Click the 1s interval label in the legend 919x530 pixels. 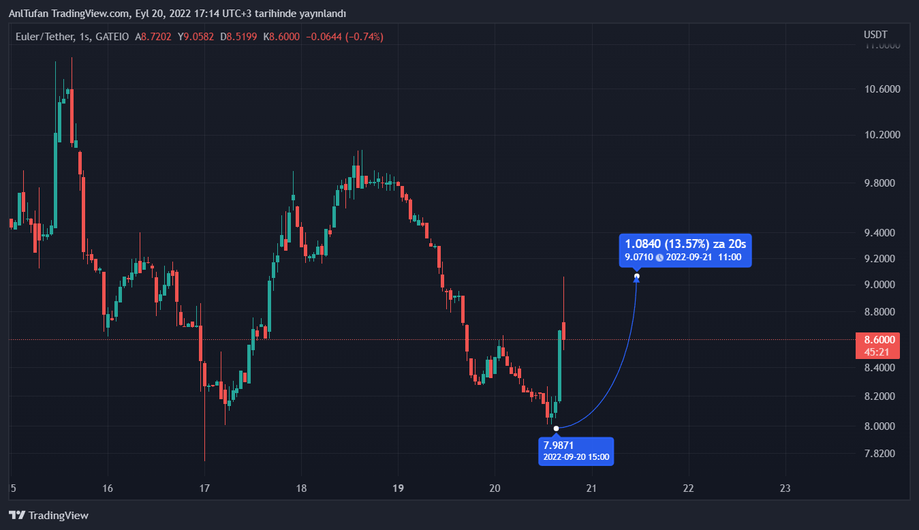click(85, 37)
